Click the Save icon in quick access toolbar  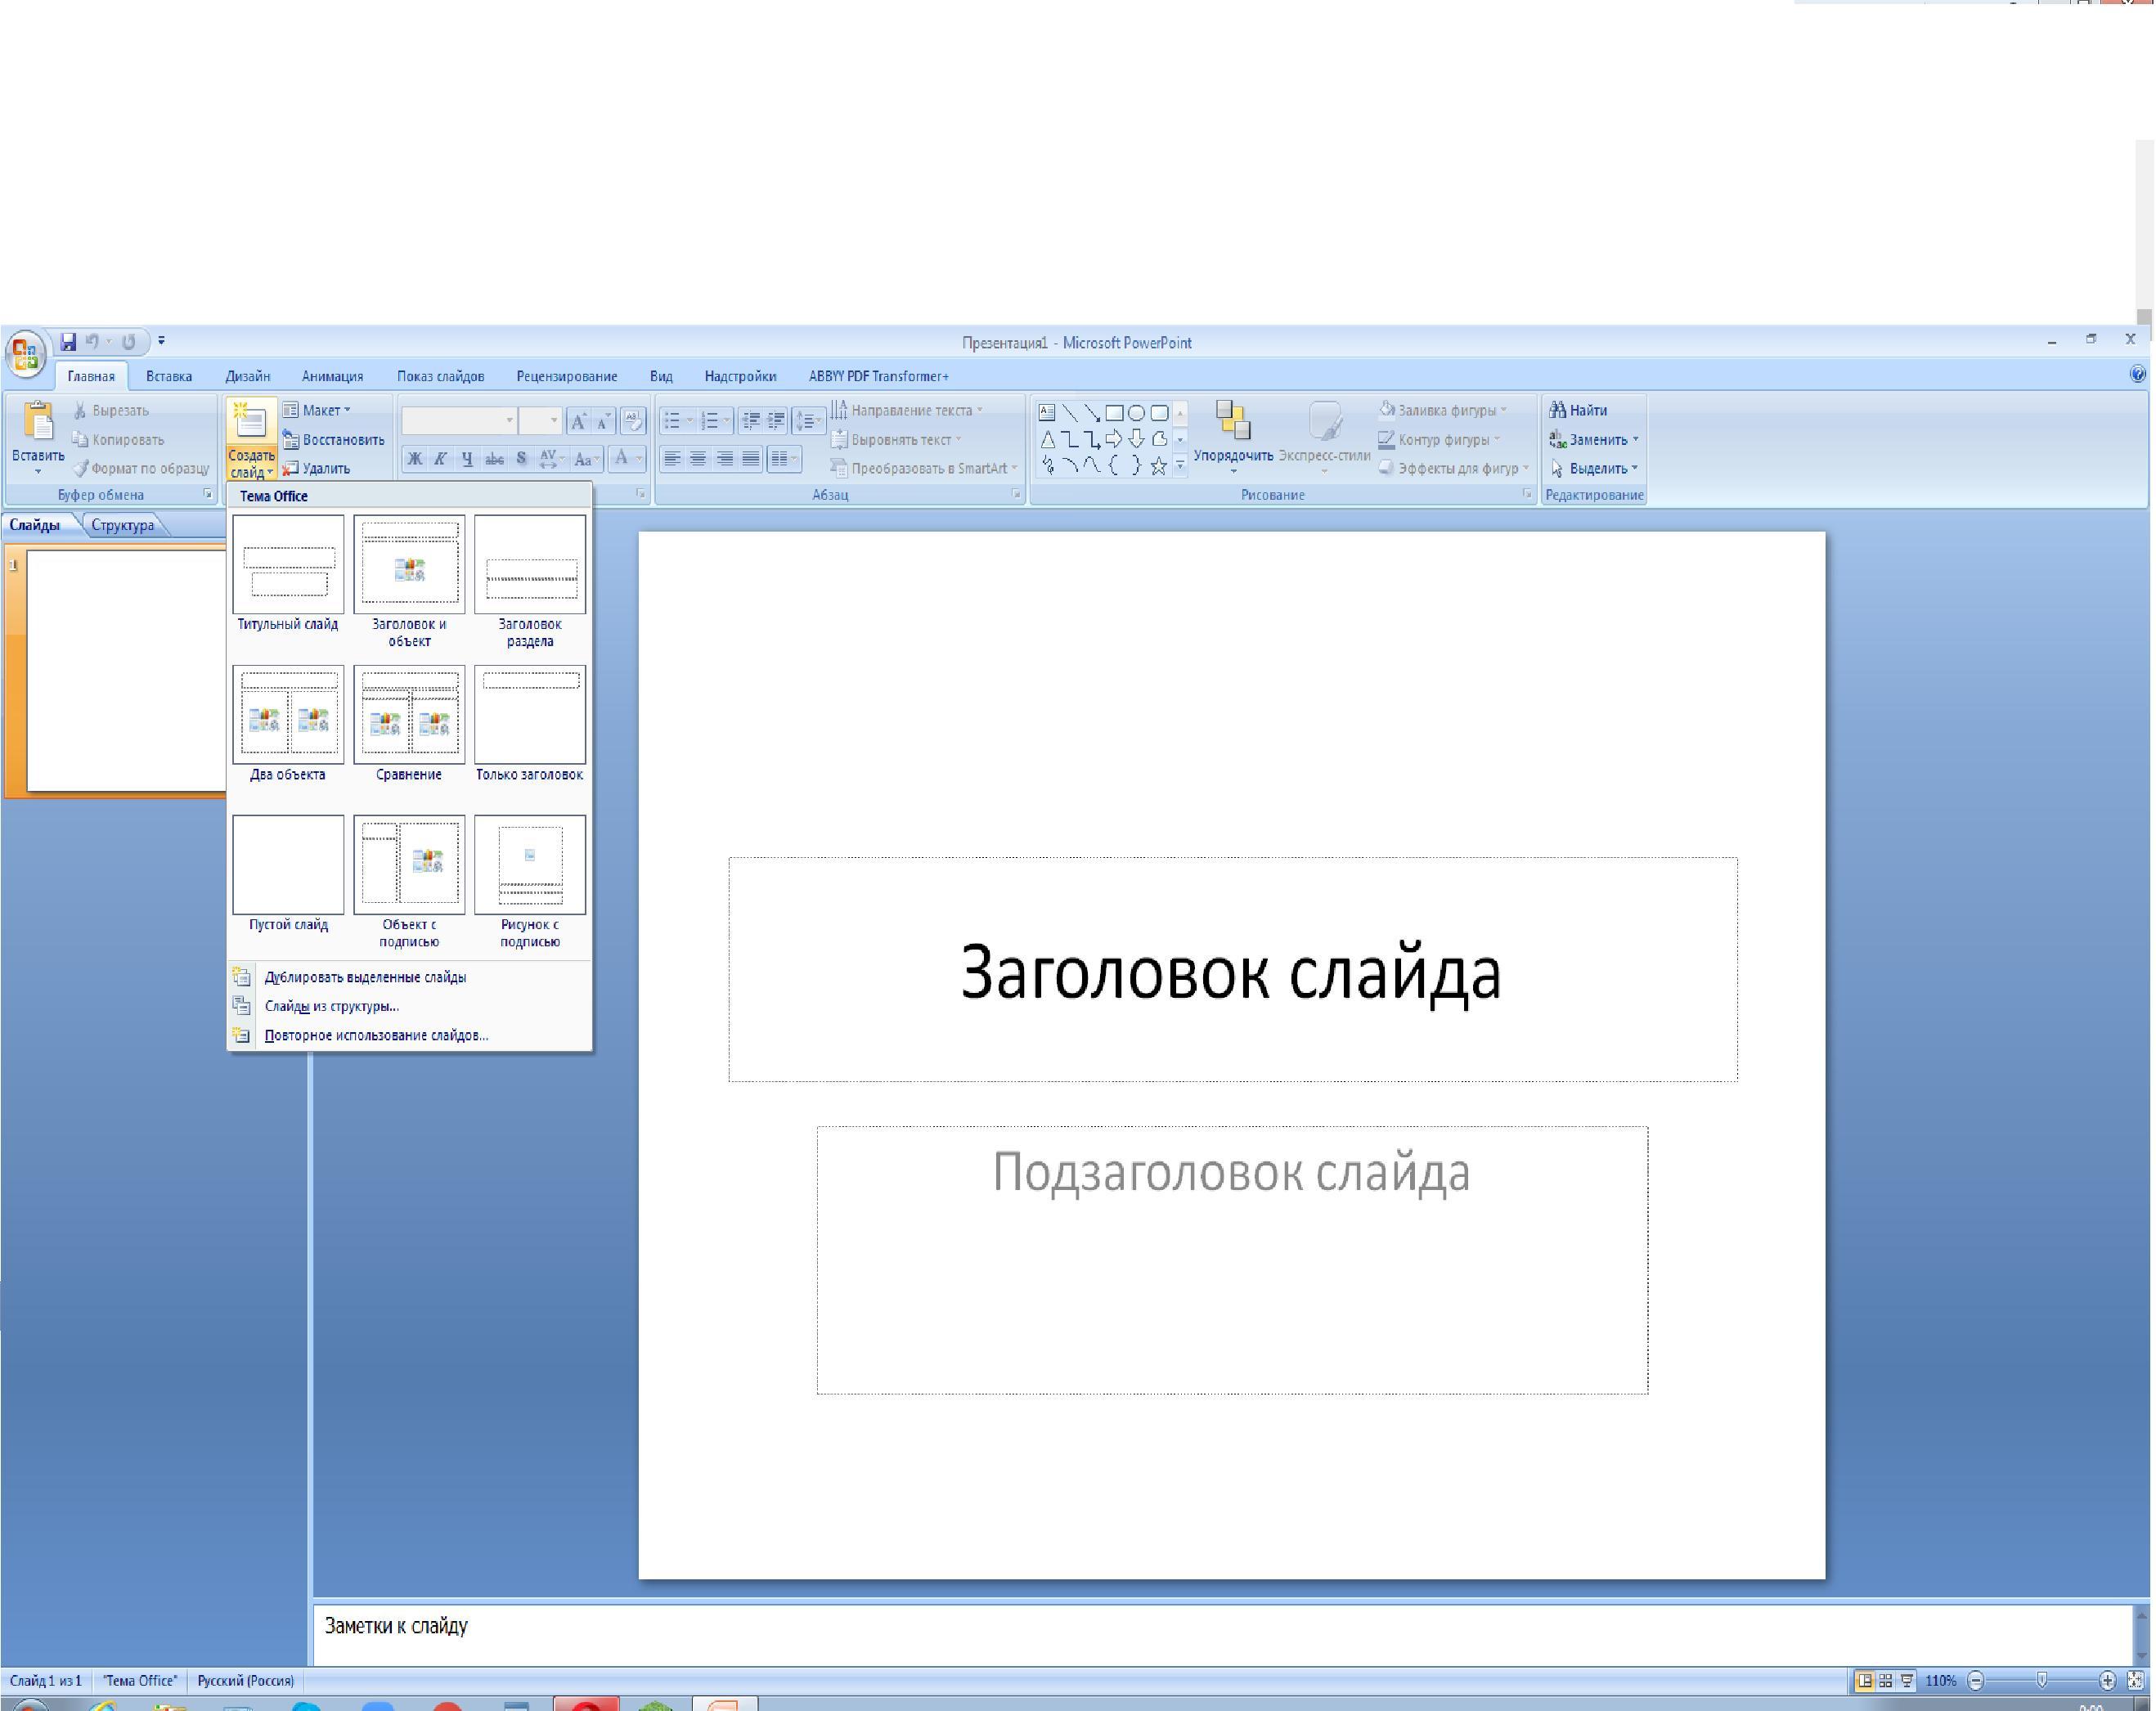(x=68, y=342)
